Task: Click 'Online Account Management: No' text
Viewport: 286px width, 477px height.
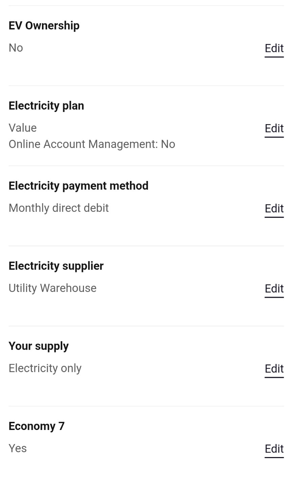Action: tap(92, 144)
